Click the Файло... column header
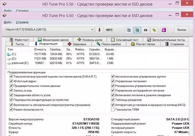 tap(80, 50)
